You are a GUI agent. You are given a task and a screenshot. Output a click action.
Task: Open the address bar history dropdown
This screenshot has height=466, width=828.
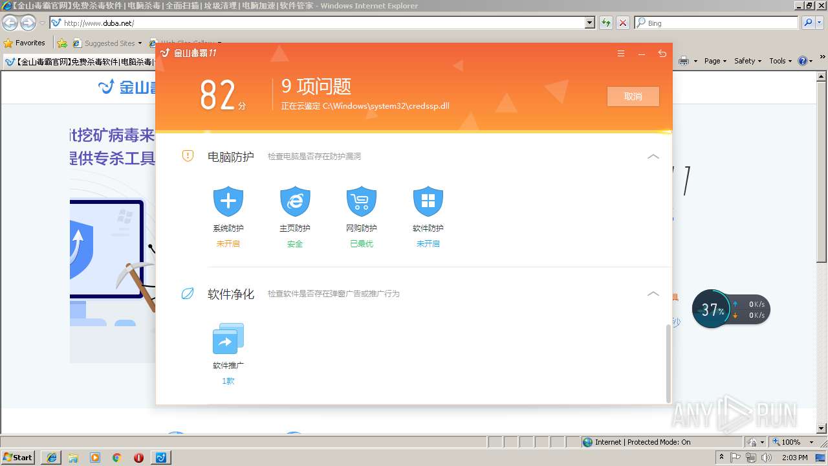click(589, 23)
